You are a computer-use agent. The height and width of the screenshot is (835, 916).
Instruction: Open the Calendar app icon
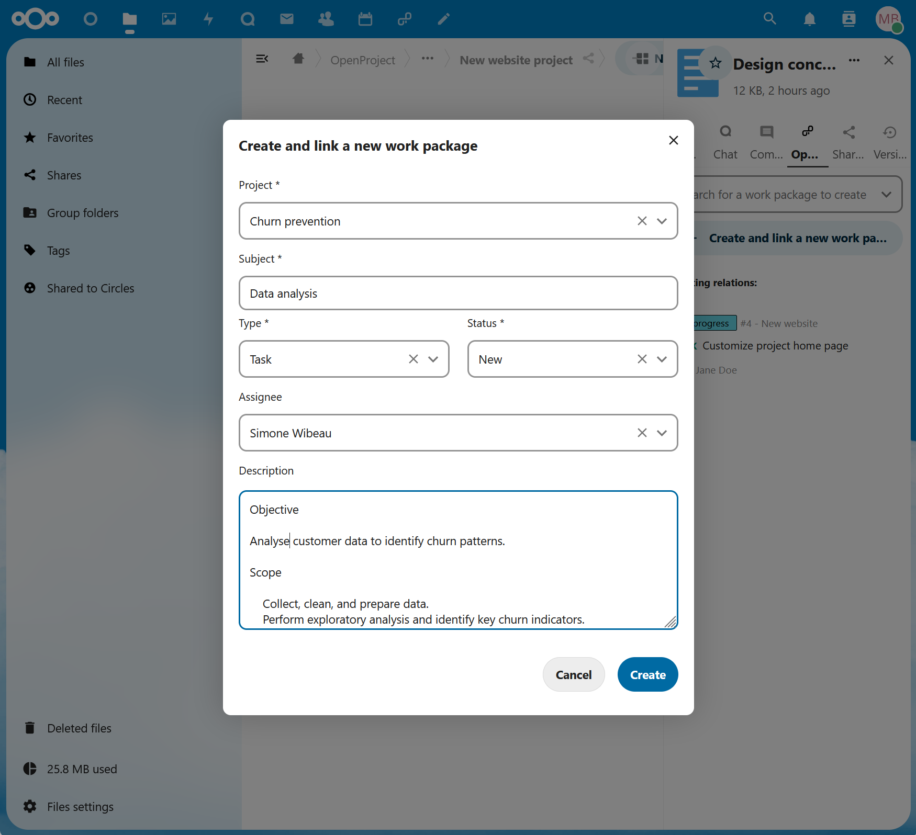365,19
